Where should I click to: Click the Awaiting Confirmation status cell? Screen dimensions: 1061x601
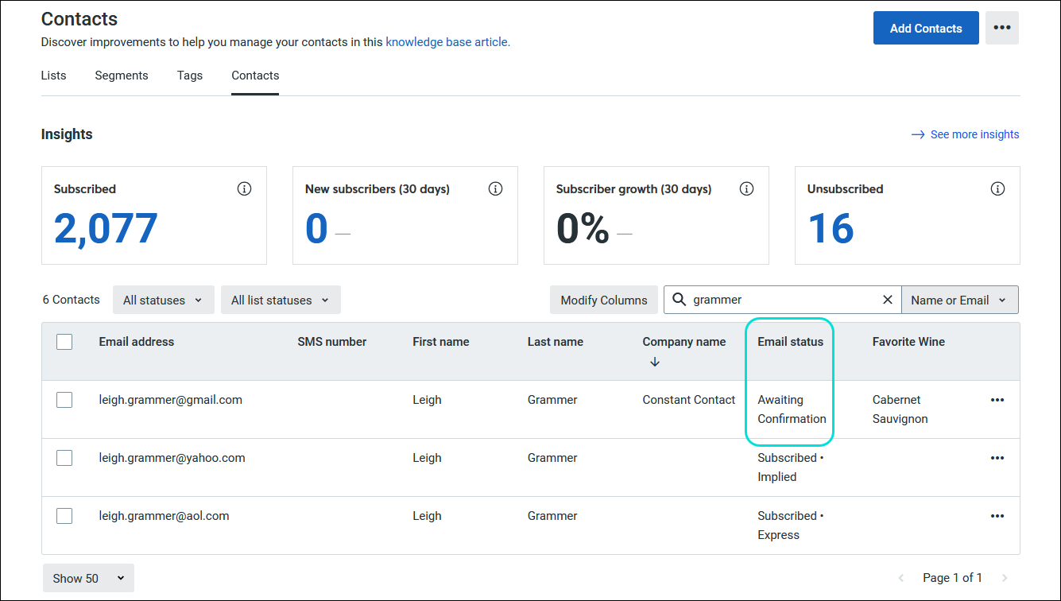click(792, 409)
